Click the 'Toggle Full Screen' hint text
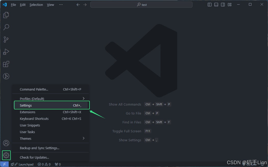This screenshot has width=268, height=167. coord(127,131)
